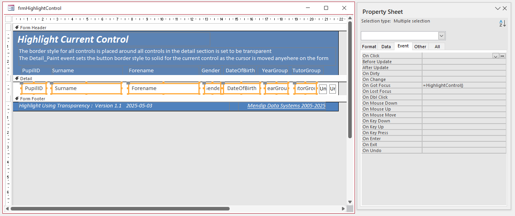The height and width of the screenshot is (216, 515).
Task: Select the Form Header section bar
Action: pos(179,28)
